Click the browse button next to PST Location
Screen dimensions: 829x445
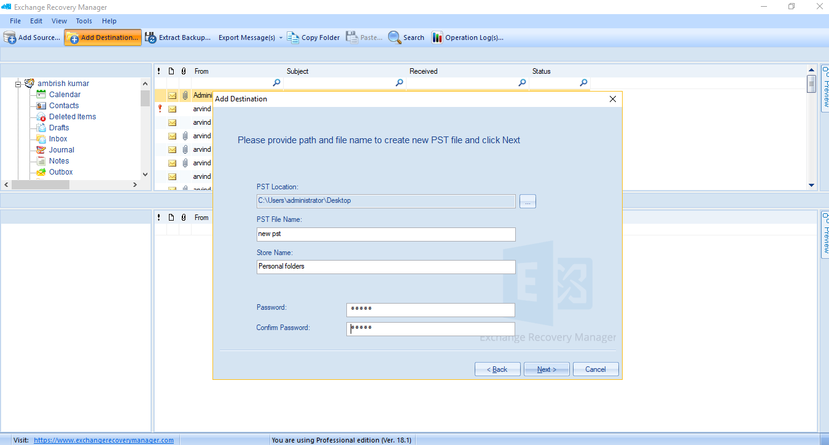[x=527, y=201]
